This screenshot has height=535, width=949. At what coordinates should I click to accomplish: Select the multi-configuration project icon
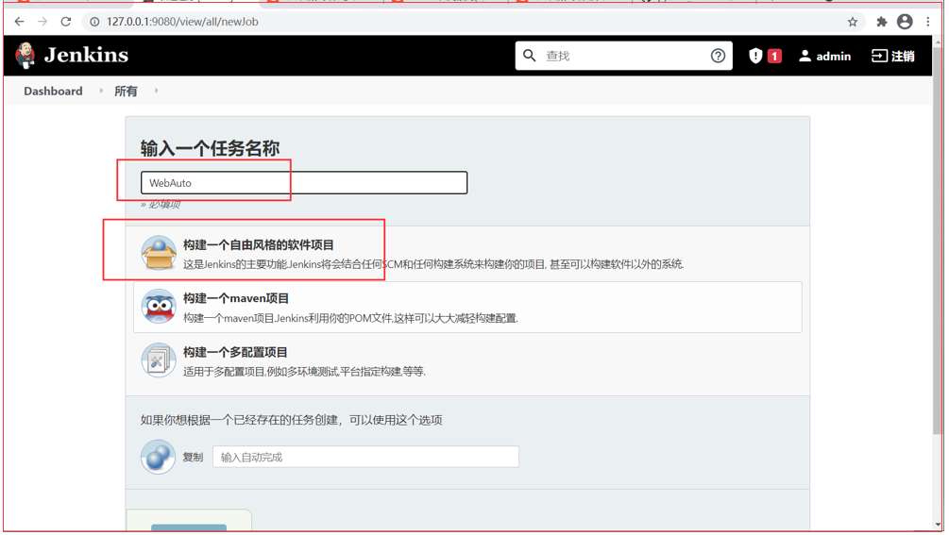[x=159, y=360]
